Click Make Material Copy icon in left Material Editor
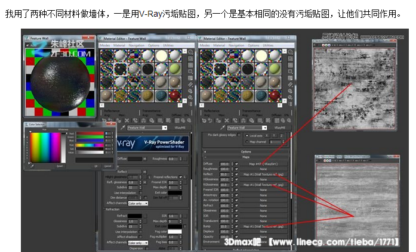This screenshot has width=416, height=252. [135, 120]
